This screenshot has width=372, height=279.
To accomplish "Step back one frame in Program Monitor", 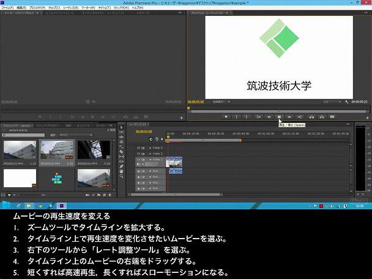I will pos(269,117).
